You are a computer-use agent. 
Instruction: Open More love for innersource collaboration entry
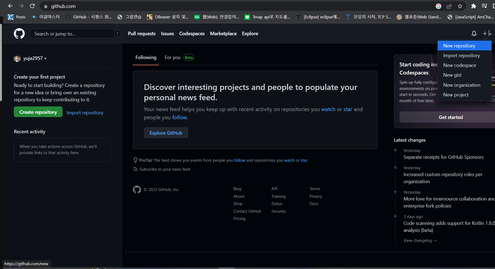point(449,202)
